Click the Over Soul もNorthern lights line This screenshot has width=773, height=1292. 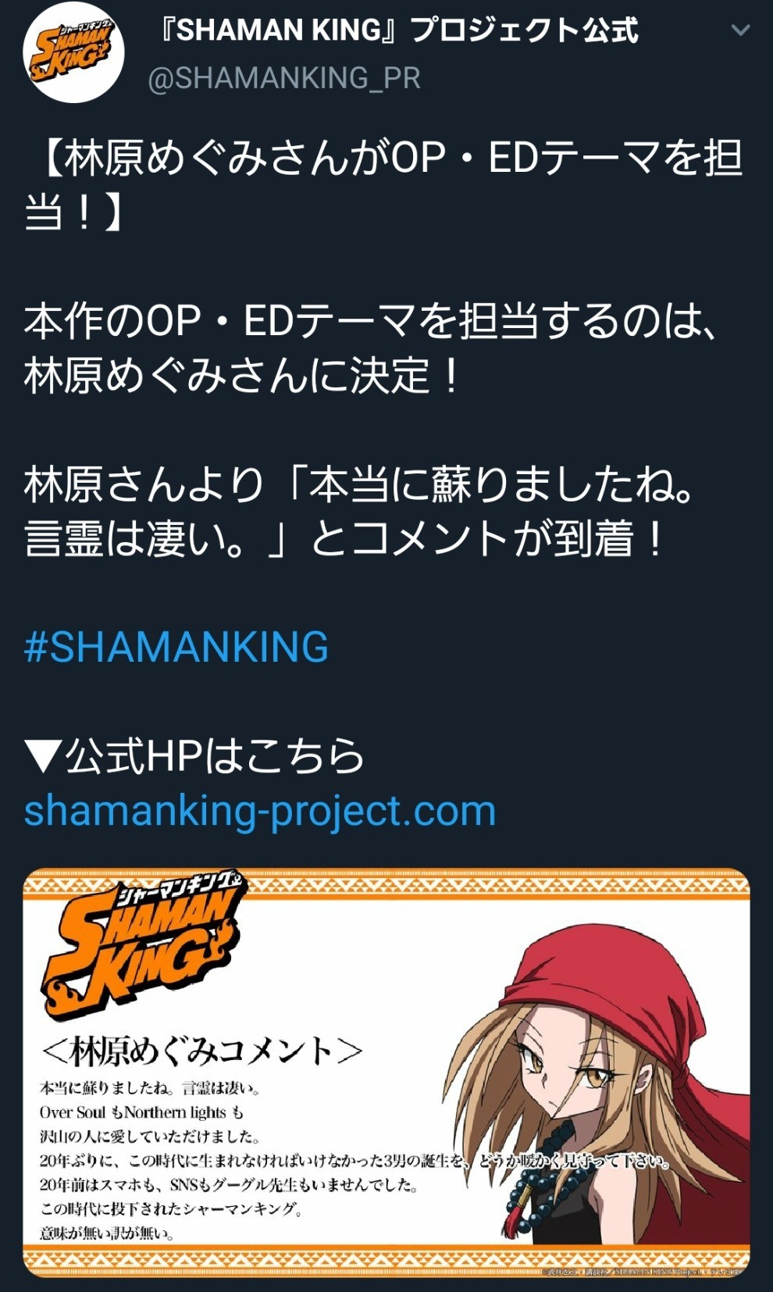click(142, 1112)
